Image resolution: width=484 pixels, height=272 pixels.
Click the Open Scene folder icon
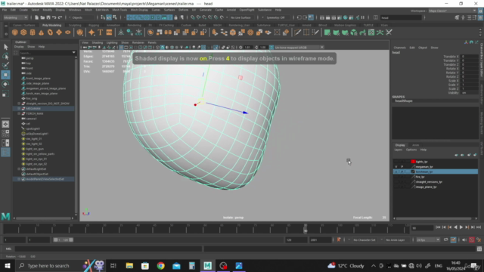pyautogui.click(x=42, y=17)
